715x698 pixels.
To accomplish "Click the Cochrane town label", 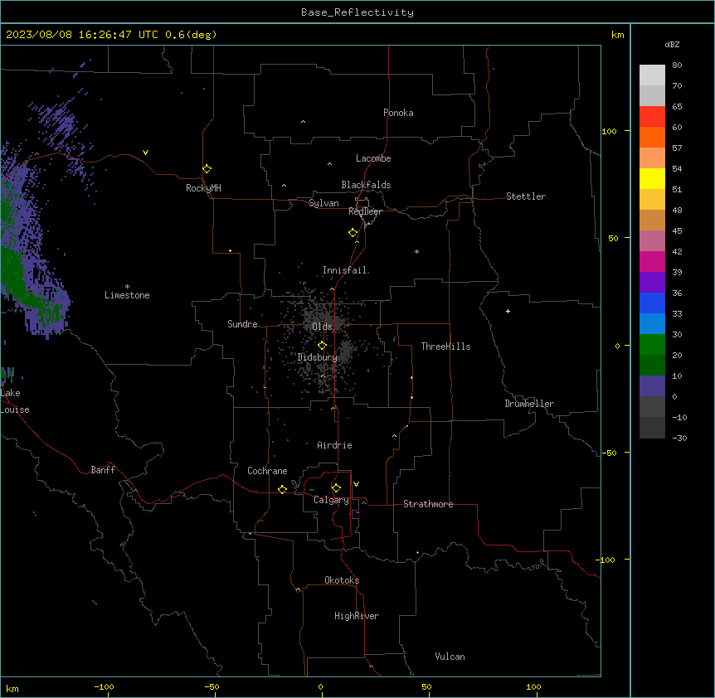I will point(267,471).
